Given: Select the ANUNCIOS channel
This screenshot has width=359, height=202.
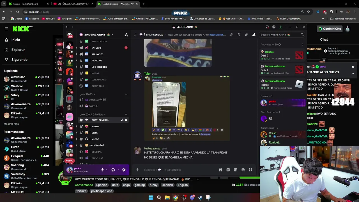Looking at the screenshot, I should click(103, 54).
